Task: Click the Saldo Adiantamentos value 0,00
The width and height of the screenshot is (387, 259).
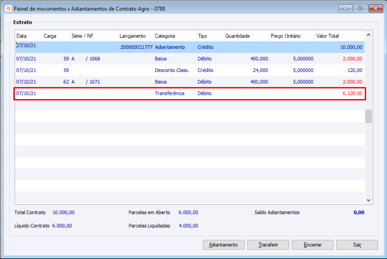Action: [359, 213]
